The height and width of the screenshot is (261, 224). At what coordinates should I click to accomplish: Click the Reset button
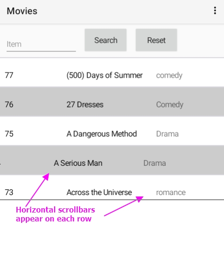point(156,40)
